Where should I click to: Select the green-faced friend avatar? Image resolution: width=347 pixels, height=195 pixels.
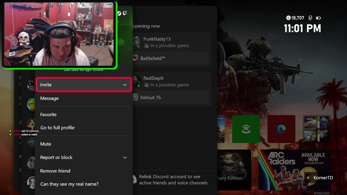coord(31,104)
